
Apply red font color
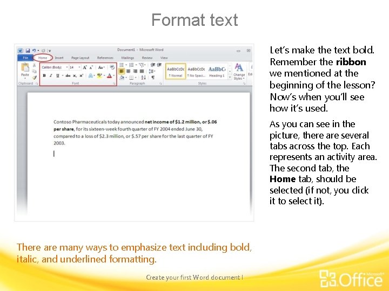(109, 76)
